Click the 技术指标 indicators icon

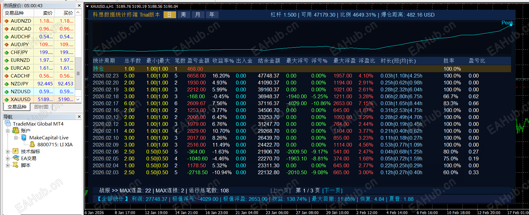16,151
